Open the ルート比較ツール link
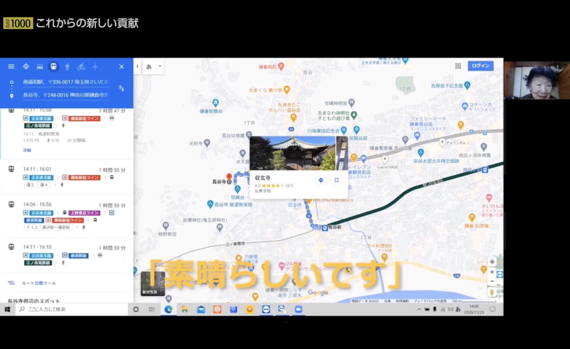 38,283
